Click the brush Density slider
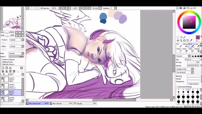 coord(194,66)
